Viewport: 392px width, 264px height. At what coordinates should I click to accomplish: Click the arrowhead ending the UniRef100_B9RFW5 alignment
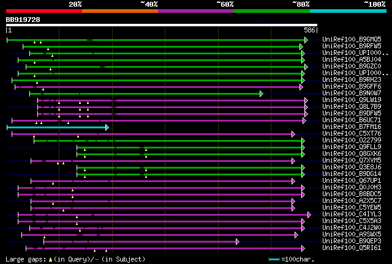coord(301,46)
